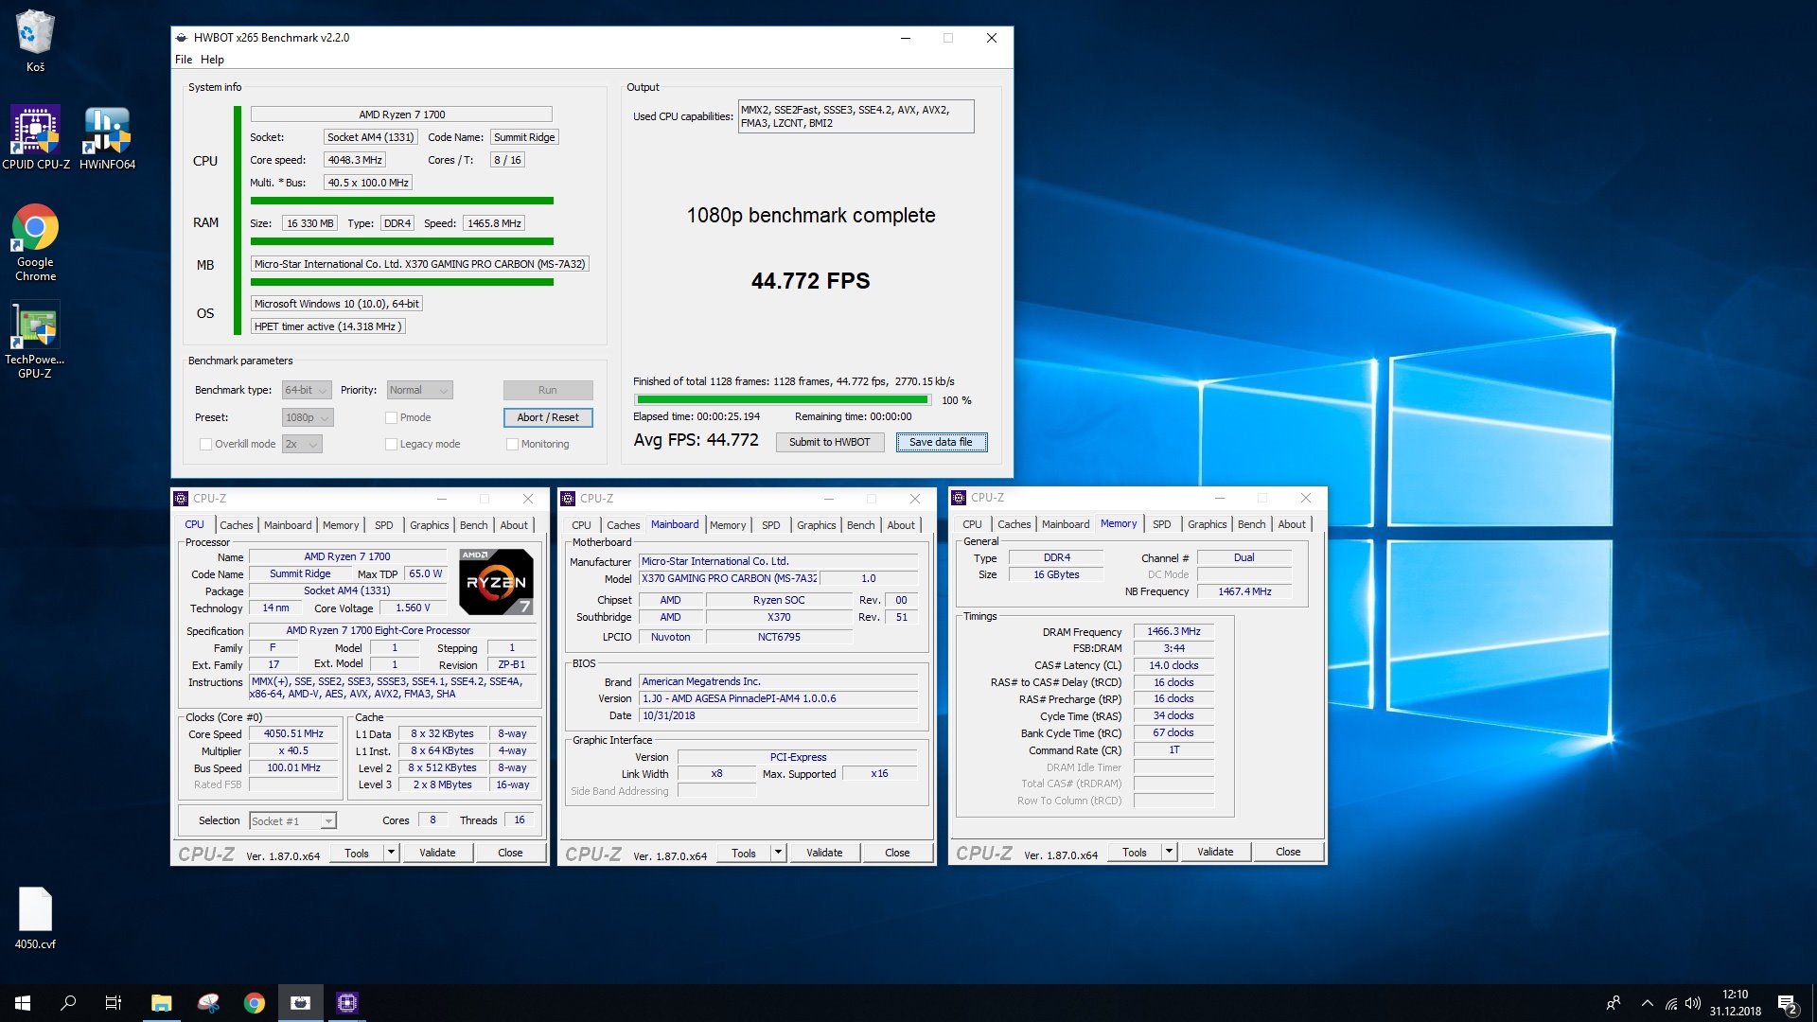Screen dimensions: 1817x1022
Task: Open the File menu in HWBOT x265
Action: coord(184,60)
